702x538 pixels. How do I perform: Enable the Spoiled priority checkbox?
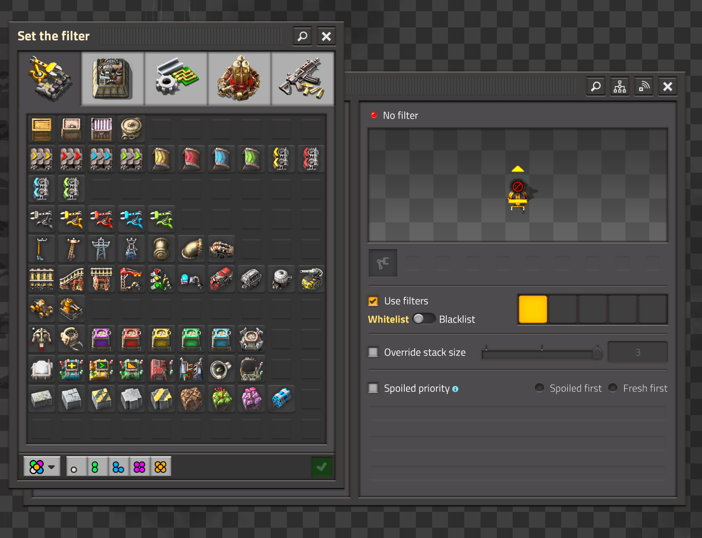click(x=373, y=388)
